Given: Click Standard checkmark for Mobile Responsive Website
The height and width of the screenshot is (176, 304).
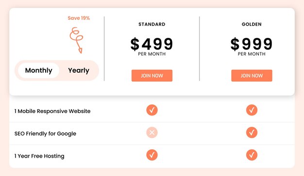Looking at the screenshot, I should [x=152, y=110].
